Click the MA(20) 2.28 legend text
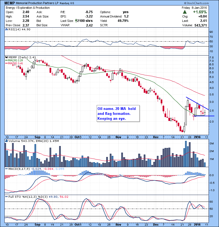 pos(16,60)
